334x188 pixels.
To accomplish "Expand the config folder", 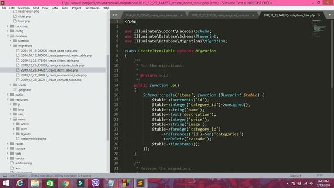I will click(x=8, y=31).
